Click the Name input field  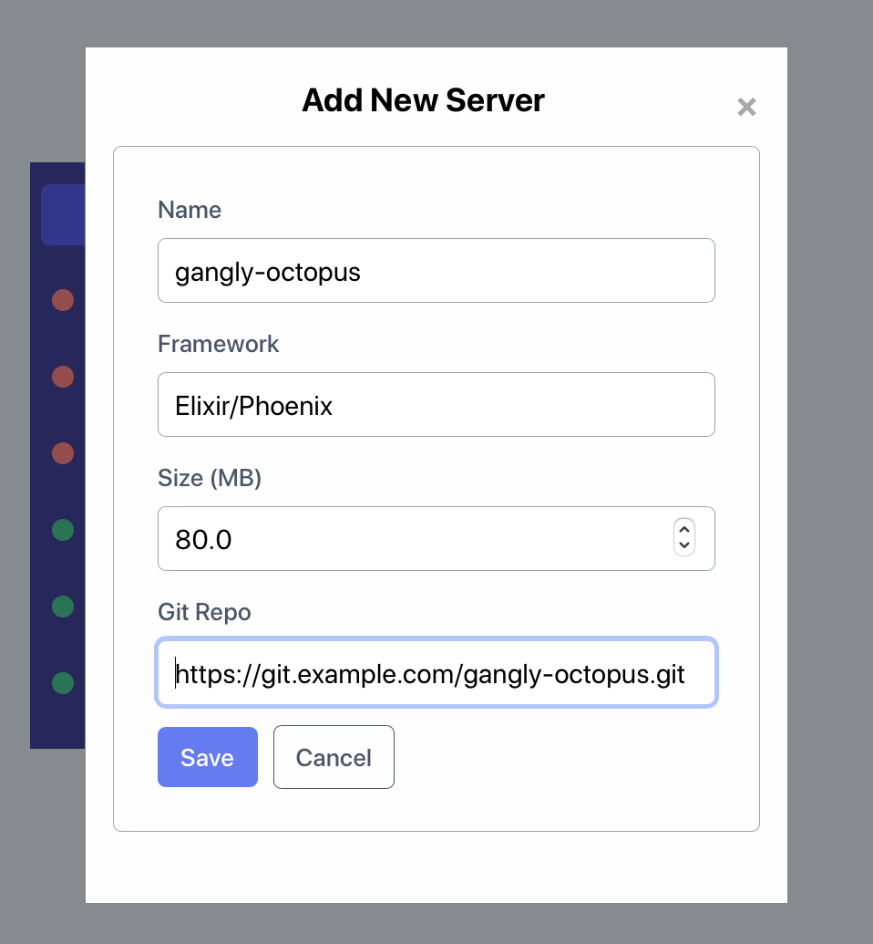[436, 270]
